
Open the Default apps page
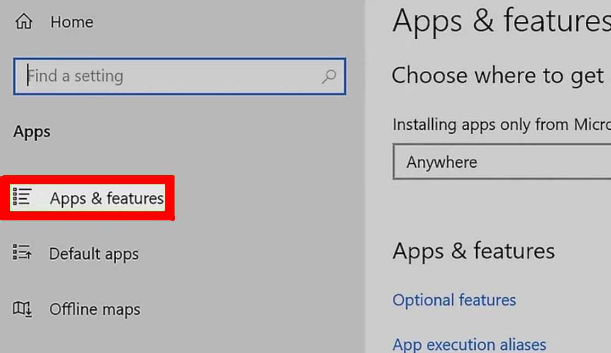(x=94, y=254)
